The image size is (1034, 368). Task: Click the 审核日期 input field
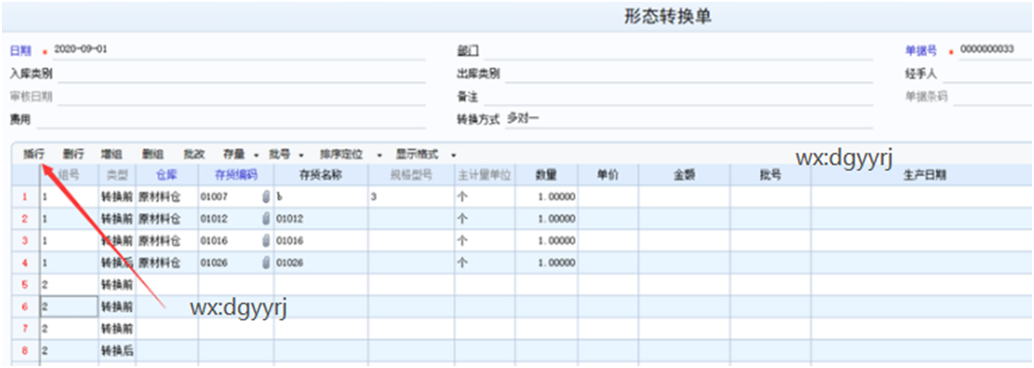241,97
